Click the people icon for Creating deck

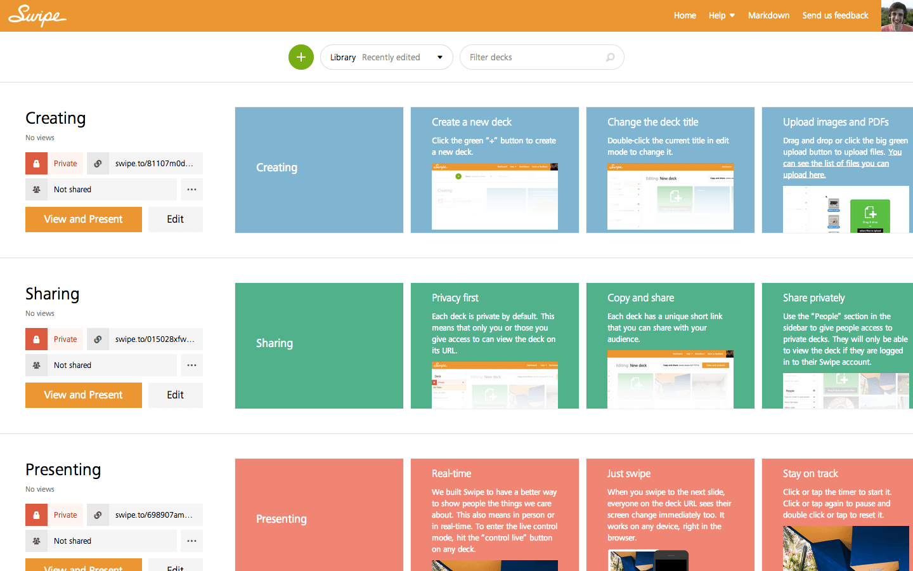point(37,190)
